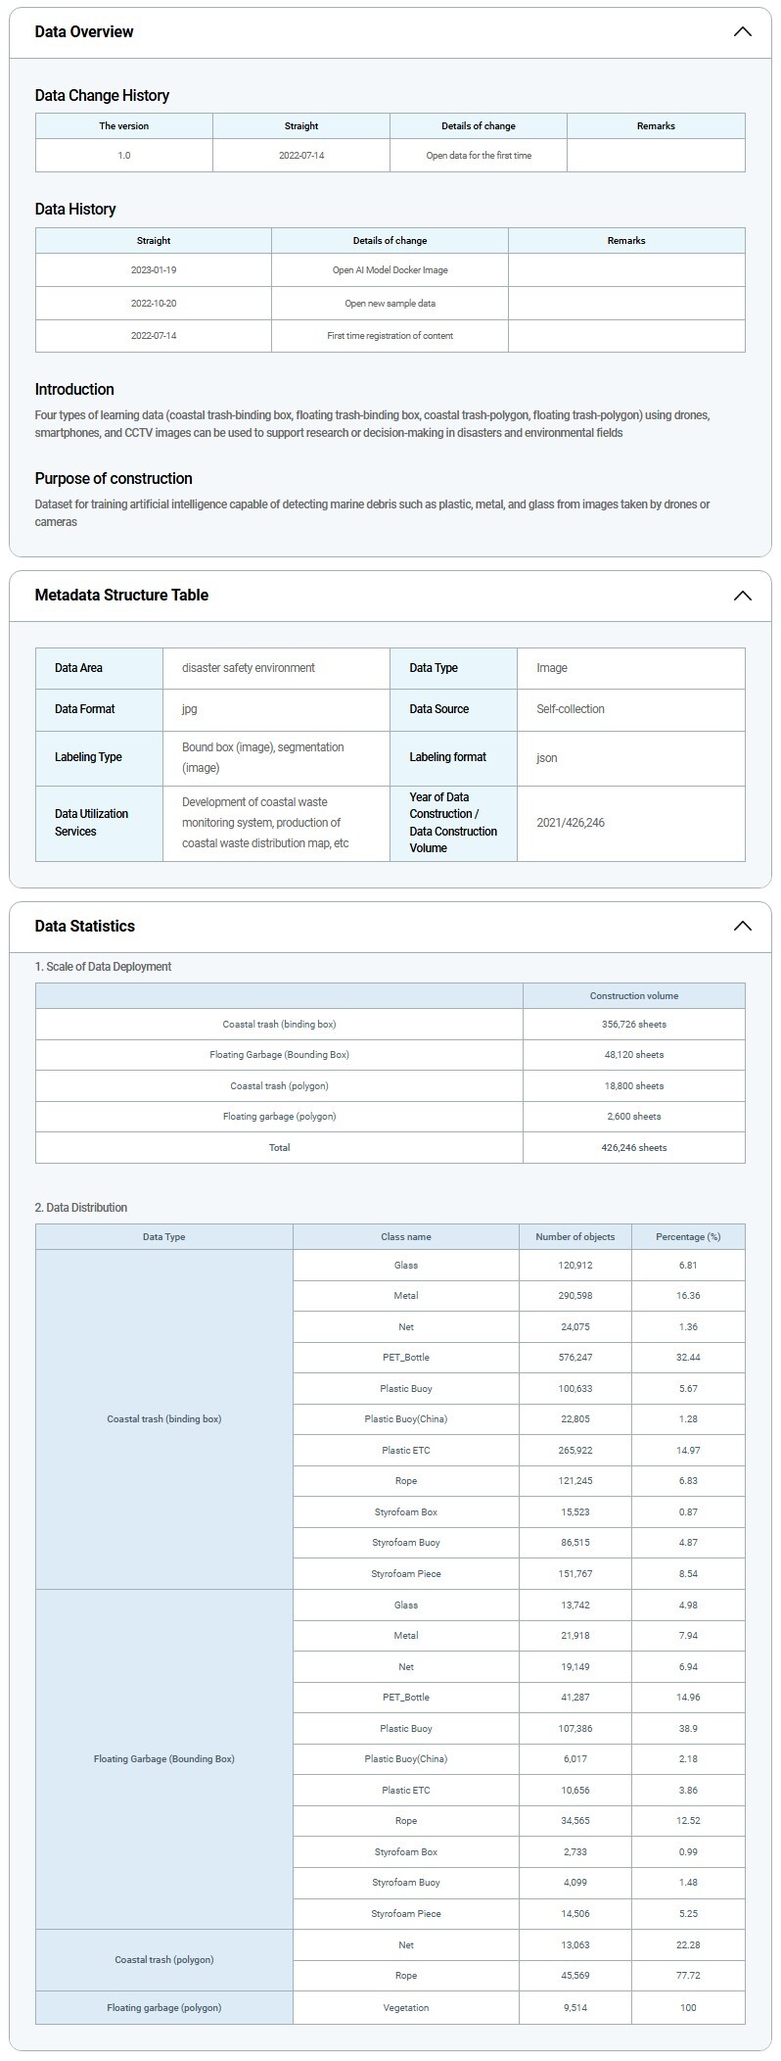This screenshot has width=781, height=2061.
Task: Click the 'Class name' column header
Action: coord(405,1237)
